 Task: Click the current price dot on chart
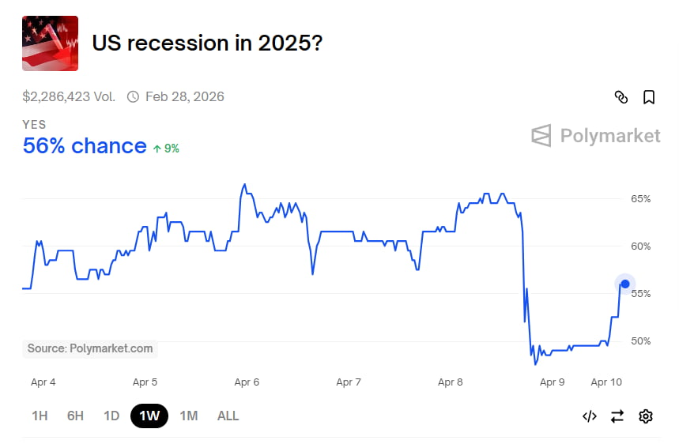(x=624, y=284)
